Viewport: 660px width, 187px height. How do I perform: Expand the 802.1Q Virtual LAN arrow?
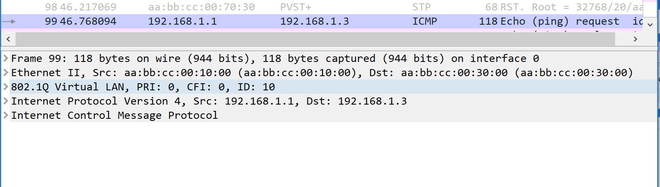(x=5, y=87)
